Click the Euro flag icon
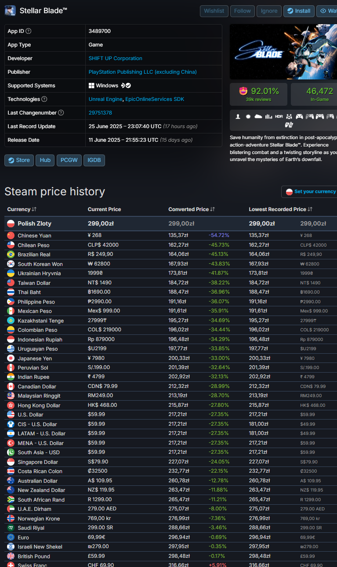This screenshot has height=567, width=337. pos(11,537)
